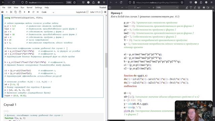Zoom out the PDF with the minus button
The width and height of the screenshot is (215, 121).
tap(149, 7)
